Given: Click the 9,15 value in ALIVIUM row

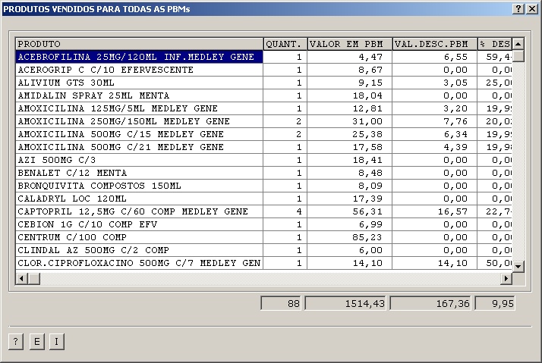Looking at the screenshot, I should 349,83.
